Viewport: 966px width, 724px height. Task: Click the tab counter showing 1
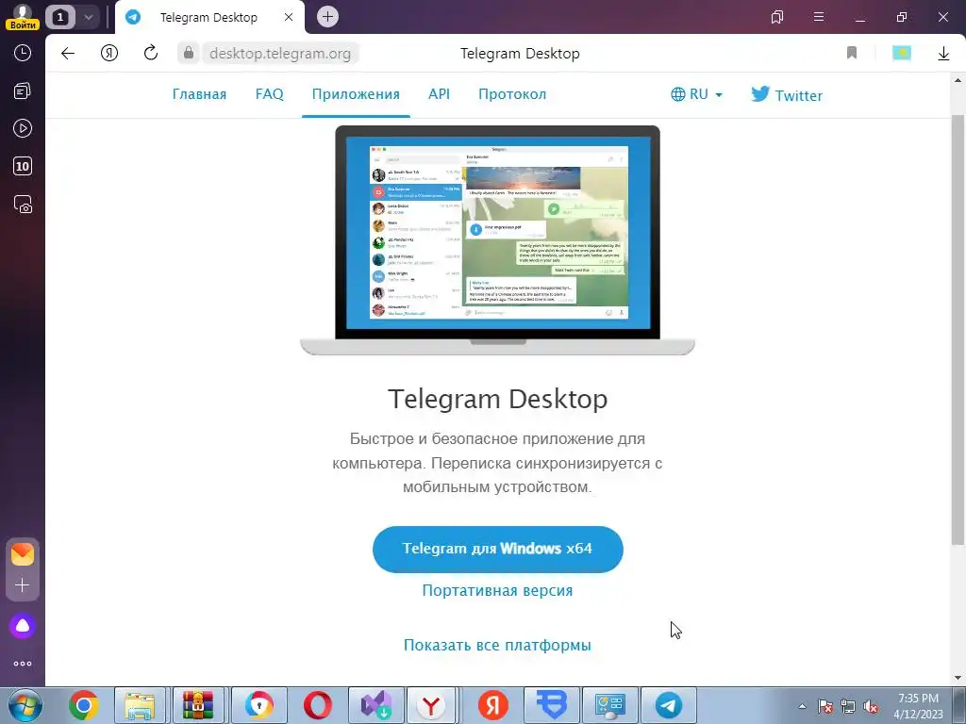coord(59,17)
